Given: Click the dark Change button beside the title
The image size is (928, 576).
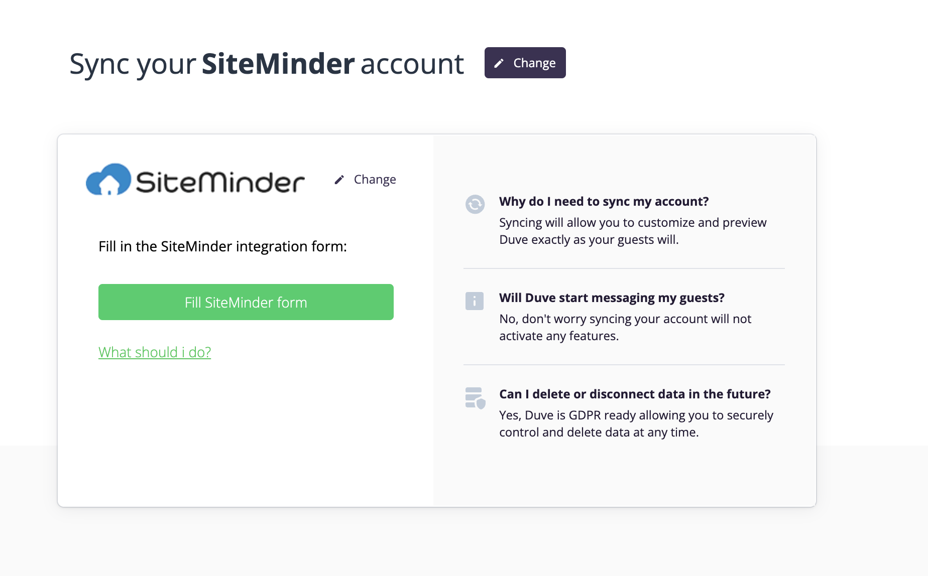Looking at the screenshot, I should point(525,63).
